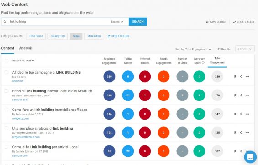Open the weagentz.com source link
This screenshot has width=258, height=165.
tap(21, 119)
